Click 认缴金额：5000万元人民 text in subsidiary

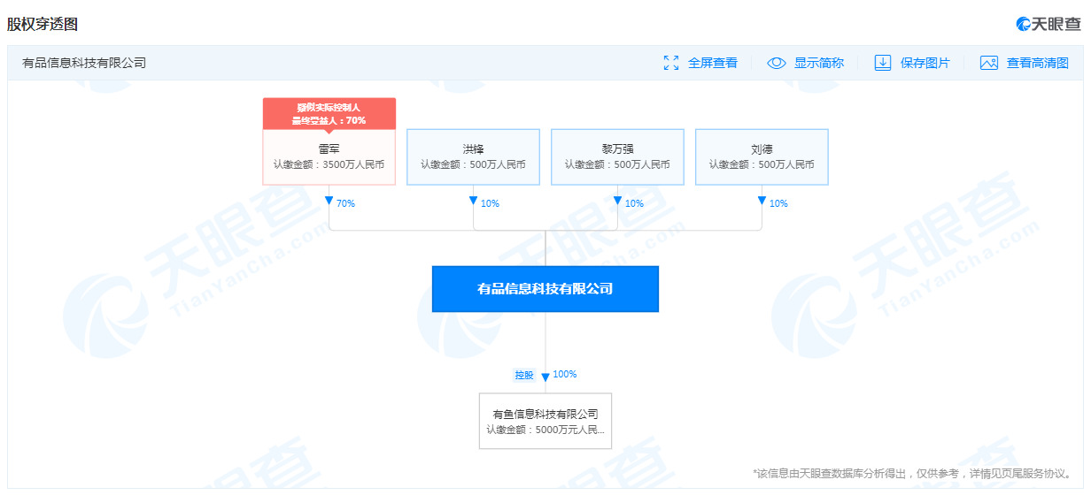tap(545, 430)
